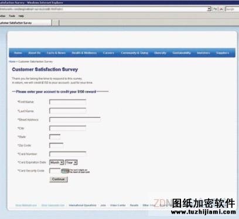Open Community & Giving navigation item

pos(135,53)
